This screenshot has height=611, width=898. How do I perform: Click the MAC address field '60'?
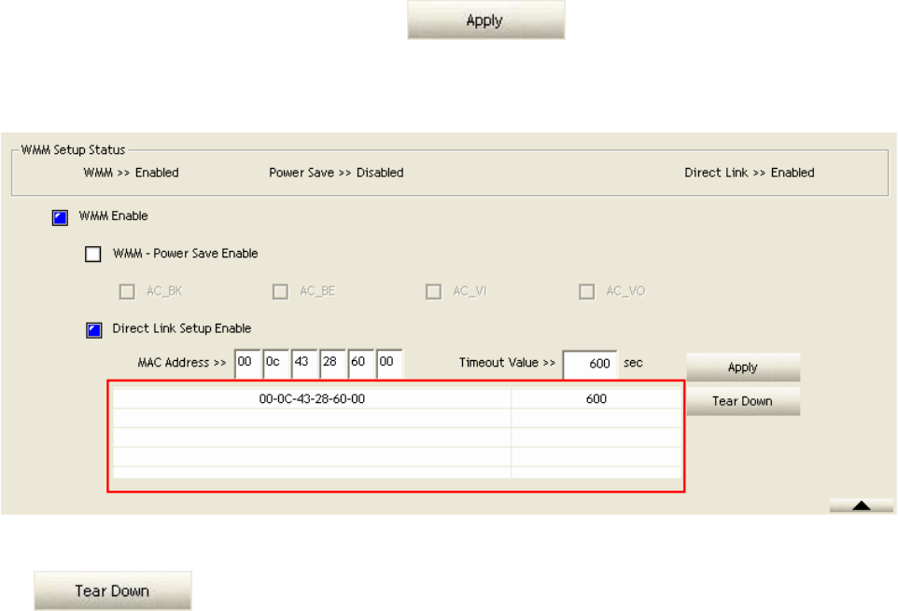click(x=361, y=363)
